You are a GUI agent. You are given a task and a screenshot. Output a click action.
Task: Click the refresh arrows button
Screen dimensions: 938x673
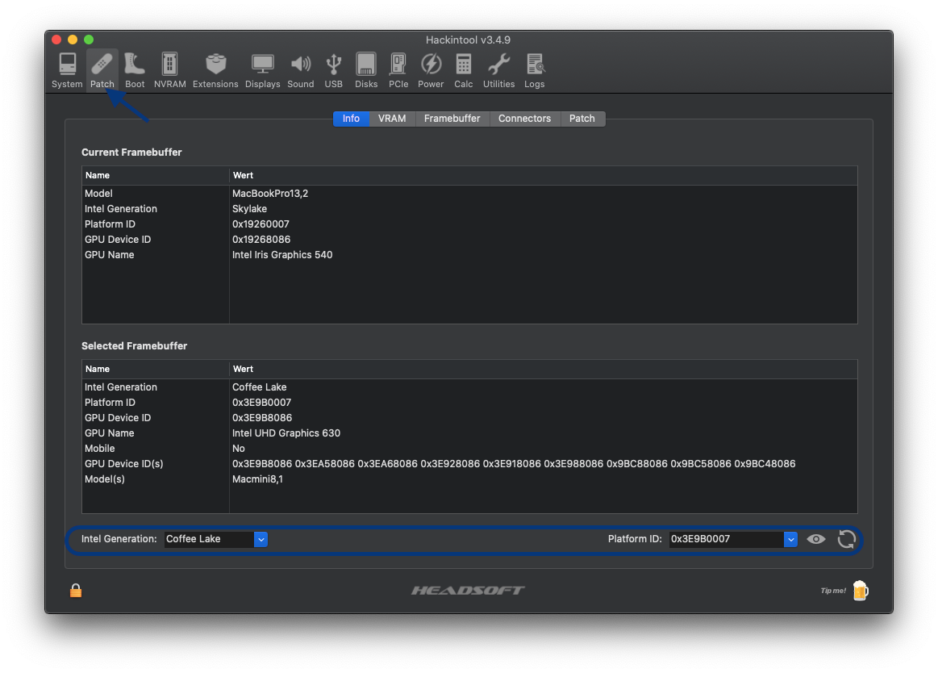click(846, 539)
